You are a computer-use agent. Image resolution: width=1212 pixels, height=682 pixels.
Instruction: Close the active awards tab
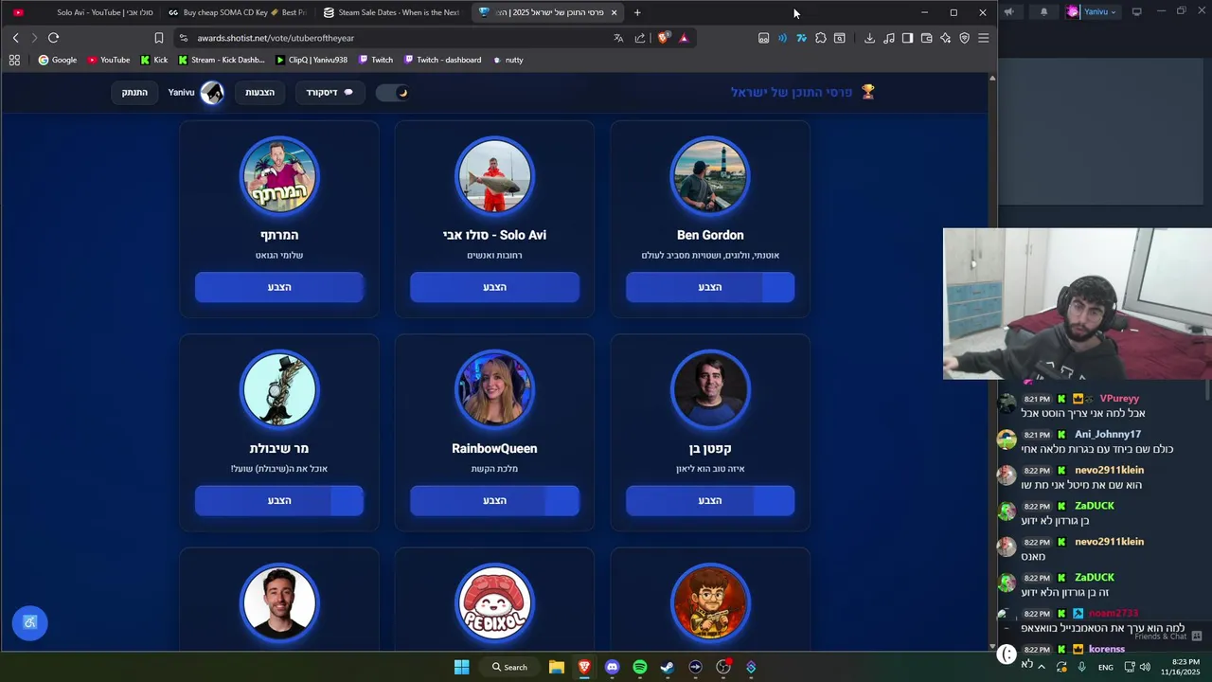614,12
